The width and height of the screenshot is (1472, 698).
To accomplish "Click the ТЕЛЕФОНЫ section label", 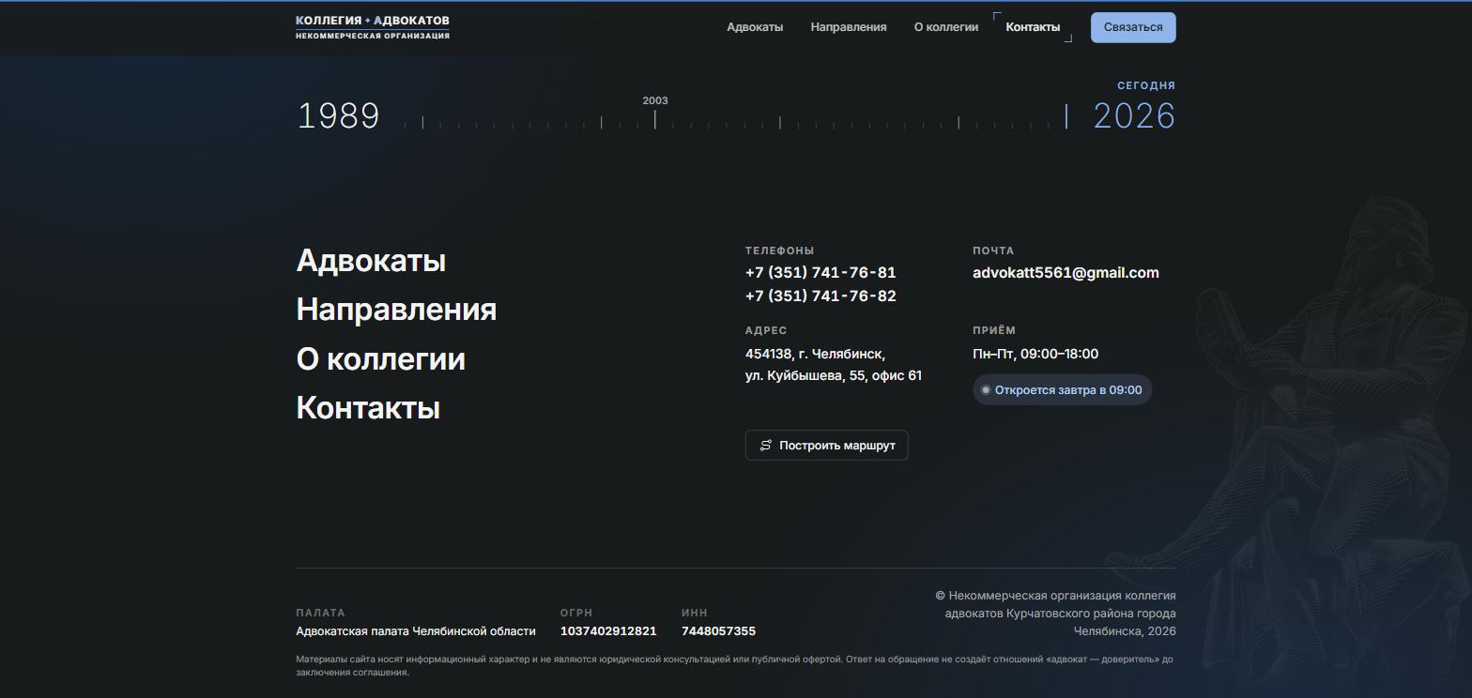I will [x=780, y=250].
